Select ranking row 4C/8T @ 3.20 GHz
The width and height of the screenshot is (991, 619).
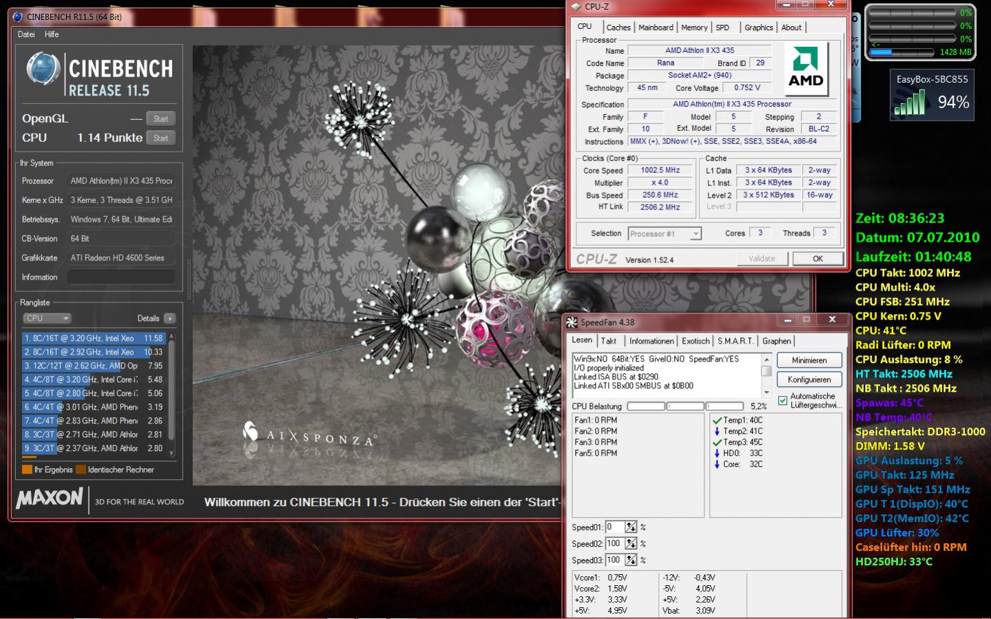point(94,379)
